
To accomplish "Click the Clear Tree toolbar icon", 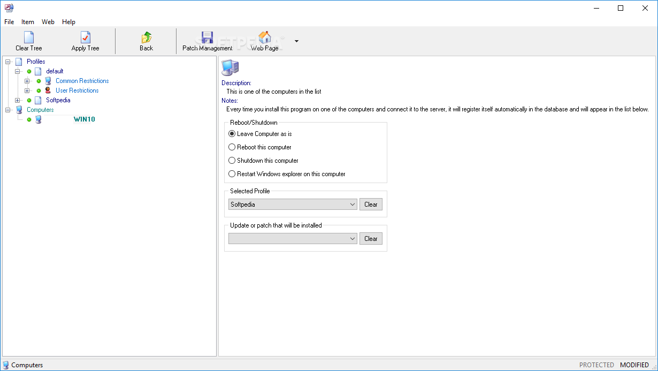I will click(x=29, y=37).
